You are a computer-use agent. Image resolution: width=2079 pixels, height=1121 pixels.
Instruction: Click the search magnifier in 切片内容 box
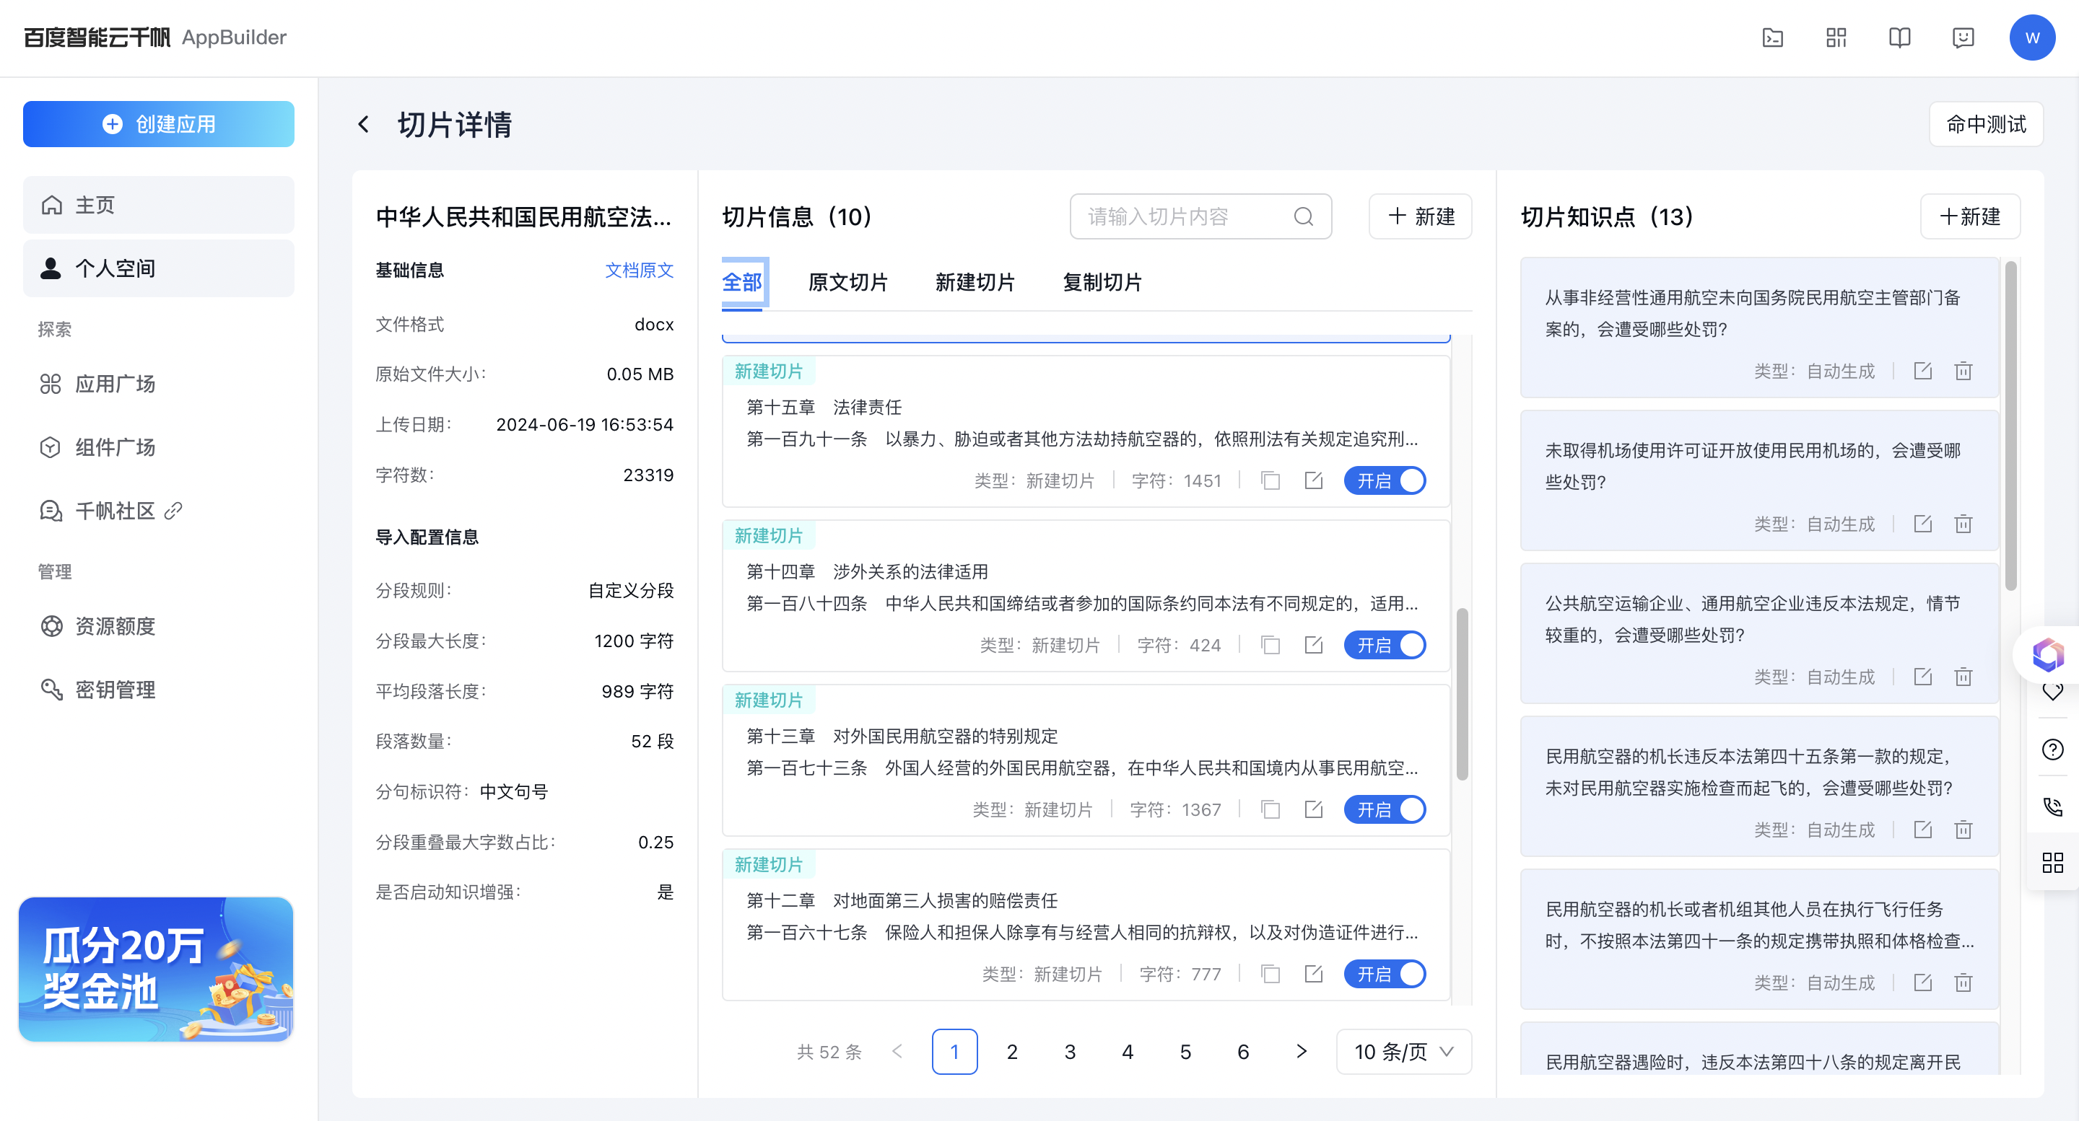pyautogui.click(x=1304, y=216)
